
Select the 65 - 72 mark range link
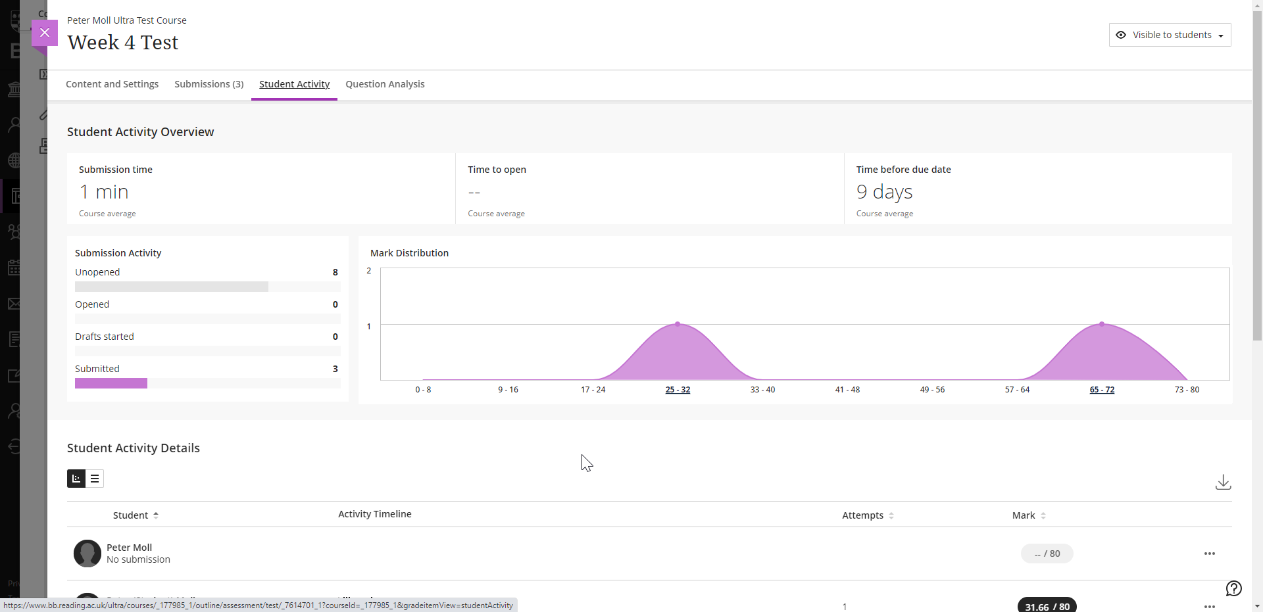pos(1102,390)
